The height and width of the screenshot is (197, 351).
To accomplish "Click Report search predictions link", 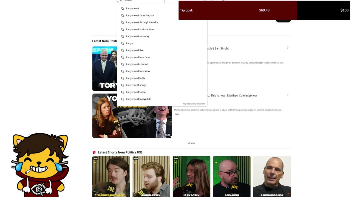I will tap(194, 104).
